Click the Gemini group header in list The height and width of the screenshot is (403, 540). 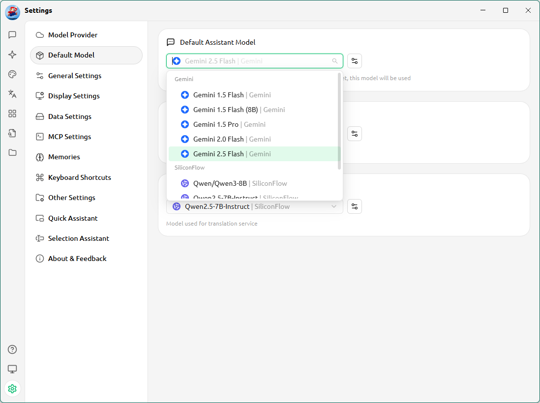click(x=184, y=79)
